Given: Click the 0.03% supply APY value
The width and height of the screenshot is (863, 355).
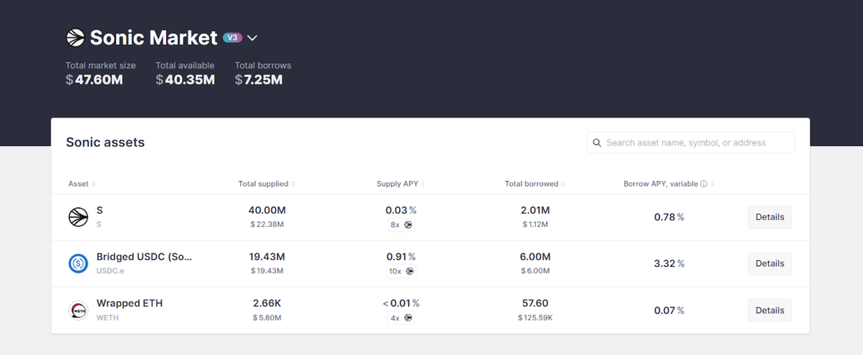Looking at the screenshot, I should click(x=401, y=211).
